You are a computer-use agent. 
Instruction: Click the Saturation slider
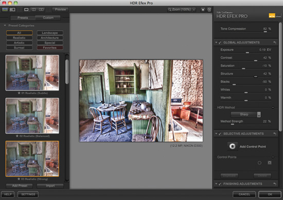point(245,68)
